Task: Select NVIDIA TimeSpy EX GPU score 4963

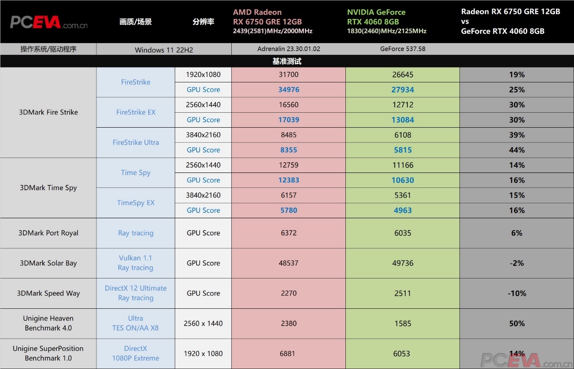Action: [403, 211]
